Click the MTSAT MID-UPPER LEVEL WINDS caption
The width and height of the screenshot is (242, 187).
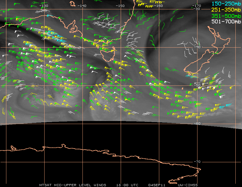click(73, 185)
